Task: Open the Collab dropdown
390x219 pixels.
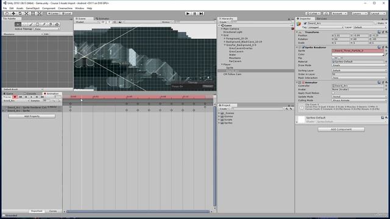Action: (x=313, y=13)
